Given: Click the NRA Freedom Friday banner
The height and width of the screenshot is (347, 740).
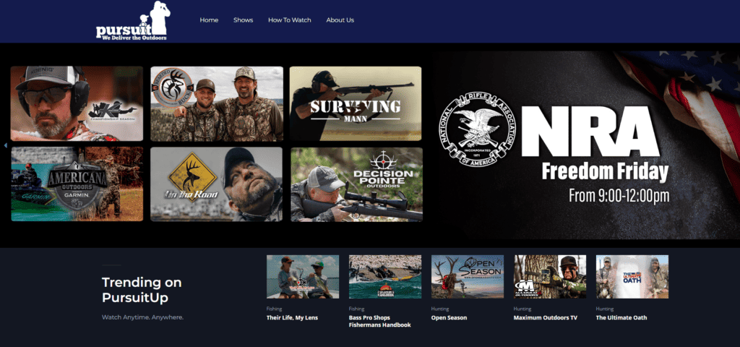Looking at the screenshot, I should point(586,145).
